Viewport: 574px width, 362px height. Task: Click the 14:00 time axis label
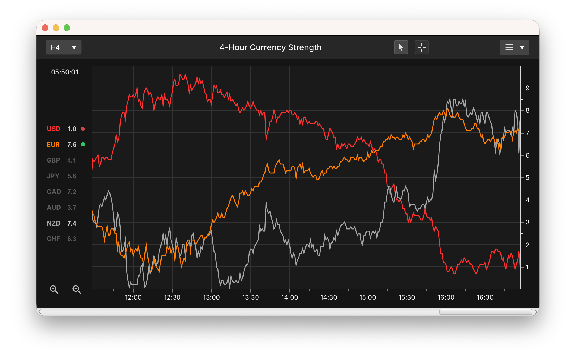click(x=289, y=297)
